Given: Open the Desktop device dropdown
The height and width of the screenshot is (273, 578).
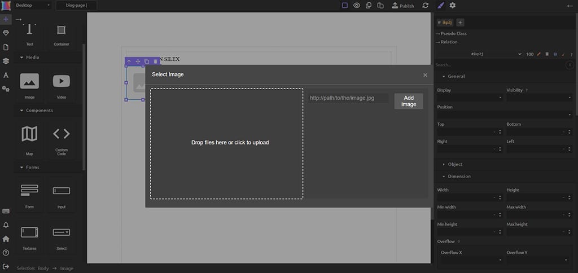Looking at the screenshot, I should (33, 6).
